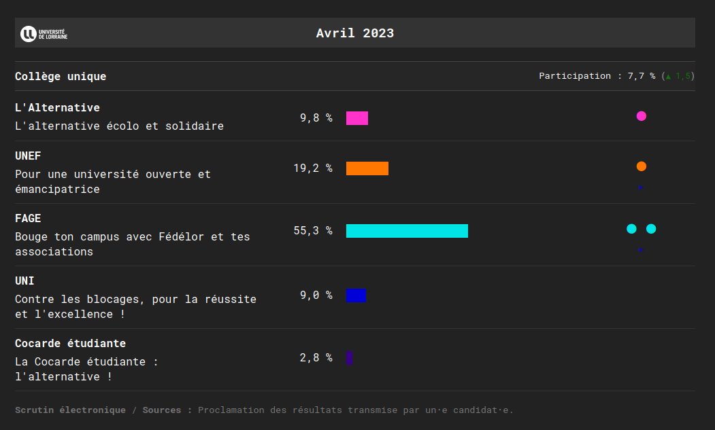The height and width of the screenshot is (430, 715).
Task: Click the pink 9,8 % result bar
Action: coord(357,118)
